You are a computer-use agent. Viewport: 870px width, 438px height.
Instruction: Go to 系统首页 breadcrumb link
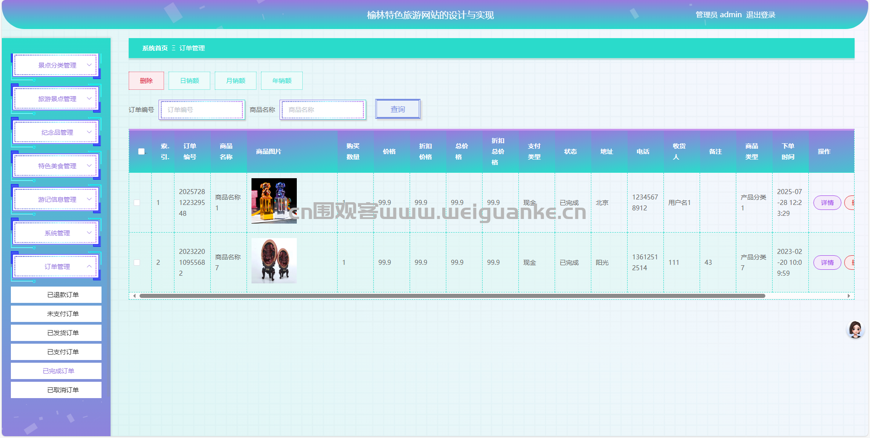(x=155, y=48)
